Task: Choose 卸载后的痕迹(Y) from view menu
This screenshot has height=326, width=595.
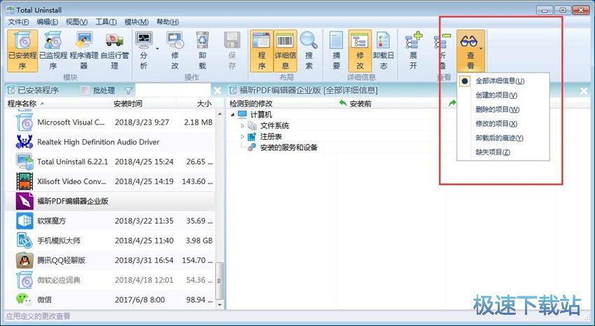Action: coord(503,138)
